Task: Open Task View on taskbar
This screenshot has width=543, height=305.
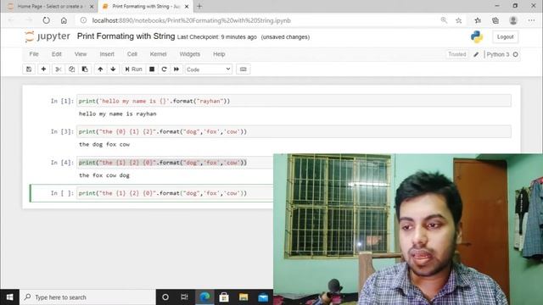Action: 185,297
